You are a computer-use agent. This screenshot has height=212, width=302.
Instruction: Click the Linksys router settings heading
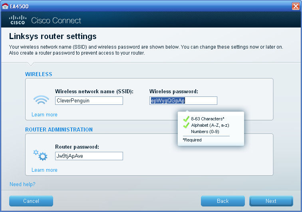(x=53, y=36)
